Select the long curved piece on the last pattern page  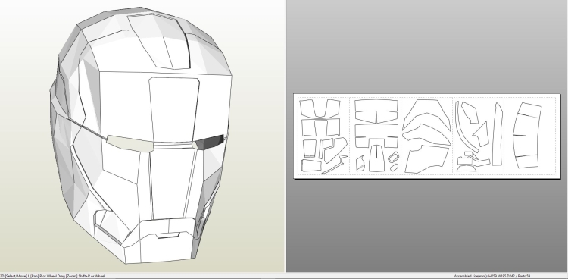pos(527,135)
